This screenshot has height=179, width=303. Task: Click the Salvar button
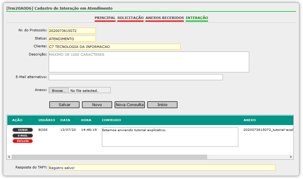(64, 105)
